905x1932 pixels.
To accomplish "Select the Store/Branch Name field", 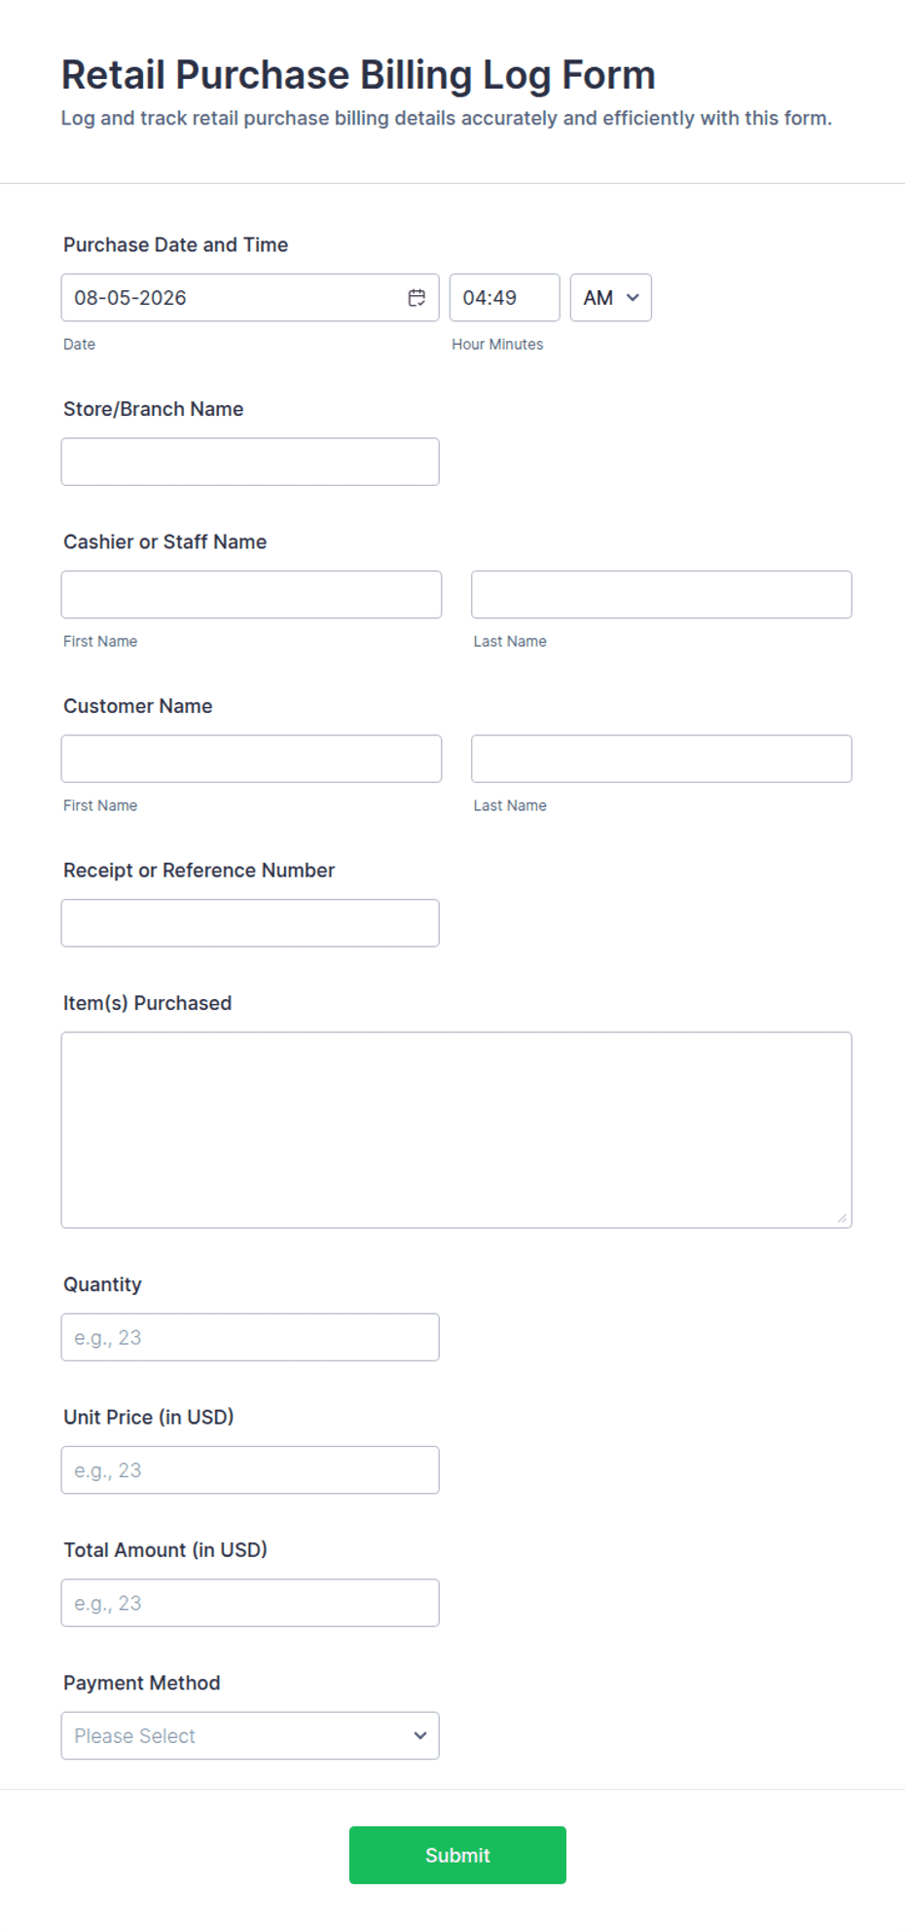I will coord(250,462).
